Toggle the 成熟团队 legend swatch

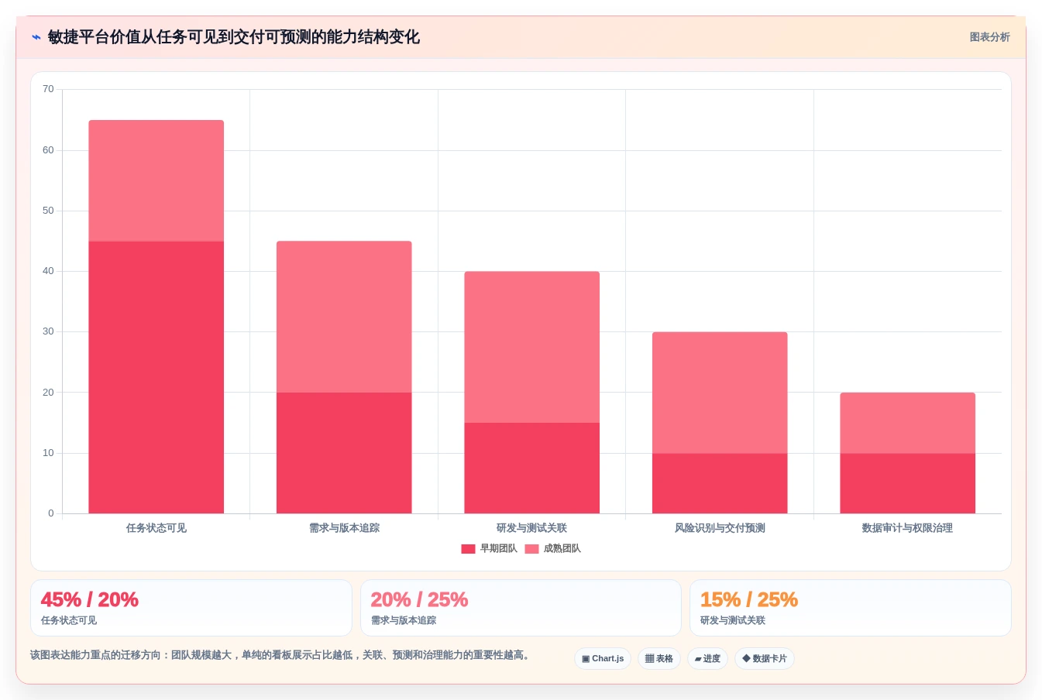(531, 549)
